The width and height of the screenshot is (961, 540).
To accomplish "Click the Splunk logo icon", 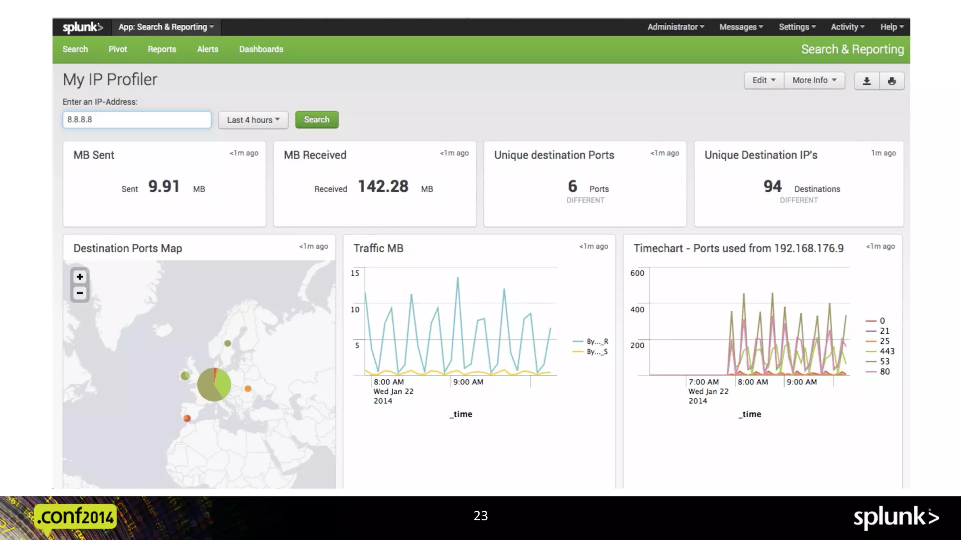I will pos(82,27).
